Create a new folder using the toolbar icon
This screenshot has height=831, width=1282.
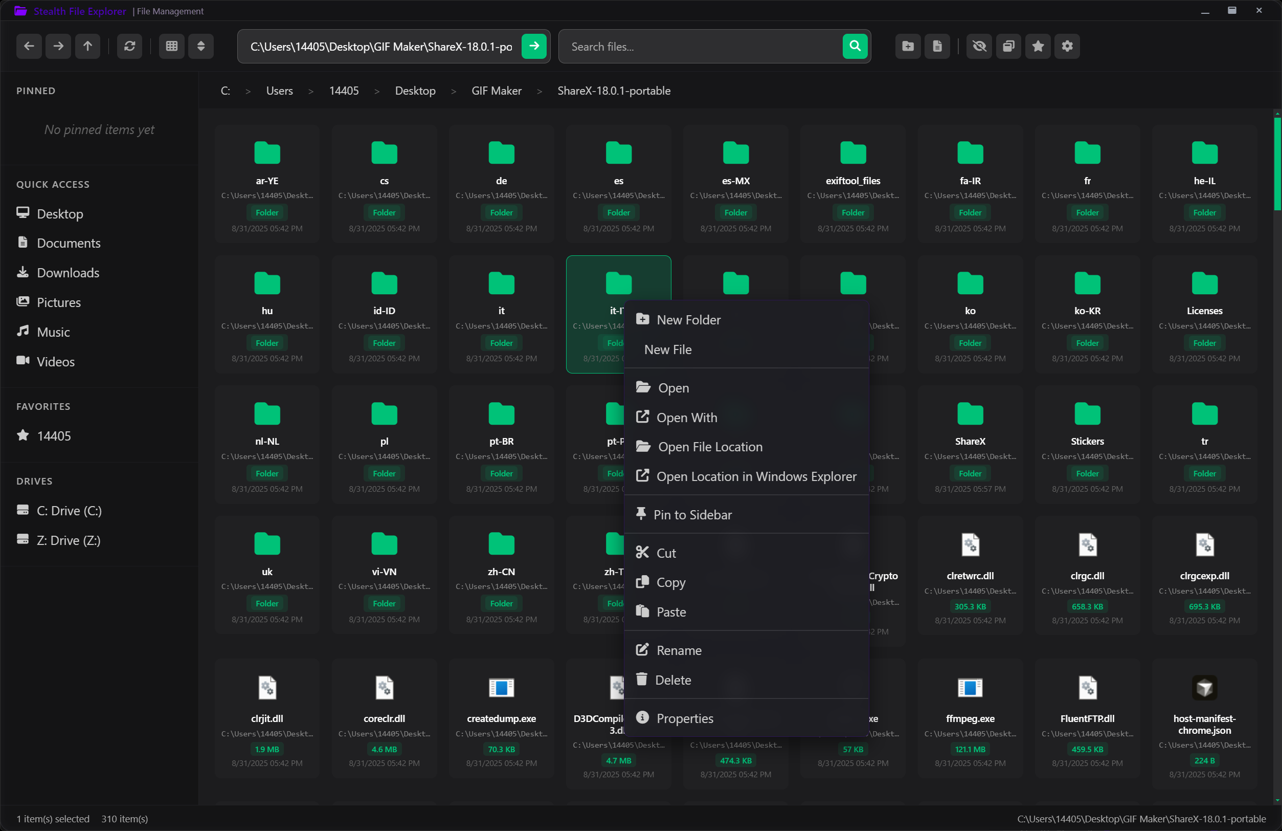pos(907,47)
